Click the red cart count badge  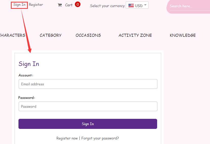pos(78,5)
